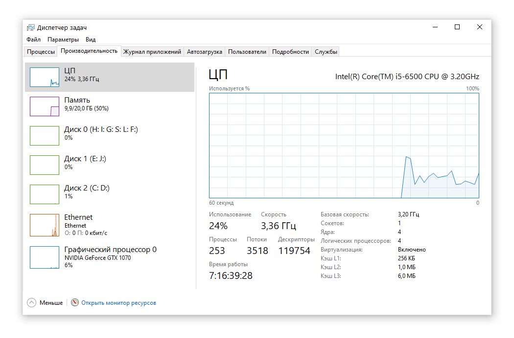This screenshot has width=514, height=338.
Task: Maximize the Диспетчер задач window
Action: (x=457, y=27)
